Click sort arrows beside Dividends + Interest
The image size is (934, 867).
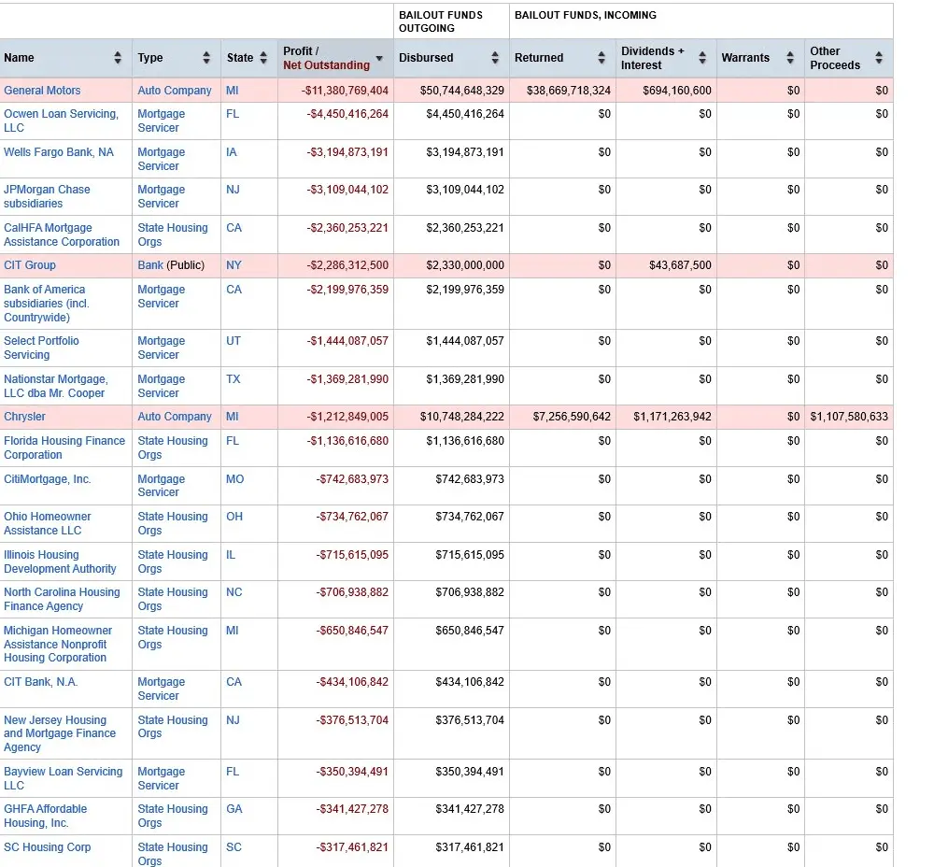701,58
